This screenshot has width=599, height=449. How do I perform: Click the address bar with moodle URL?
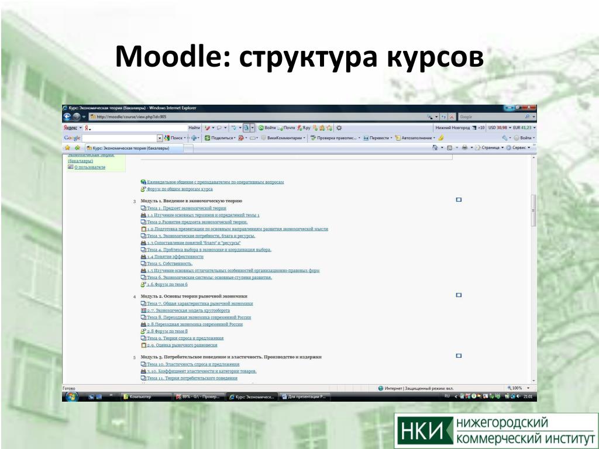pos(258,117)
